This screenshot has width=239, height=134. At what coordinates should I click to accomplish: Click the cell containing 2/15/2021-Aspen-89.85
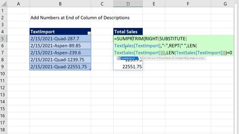[60, 45]
